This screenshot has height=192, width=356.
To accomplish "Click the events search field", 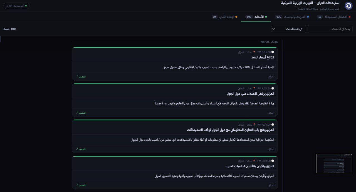I will pyautogui.click(x=330, y=29).
